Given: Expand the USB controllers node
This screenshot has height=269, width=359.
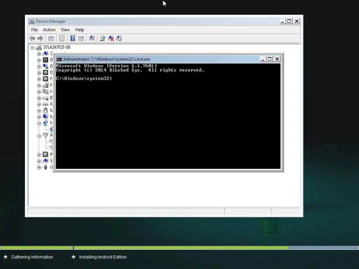Looking at the screenshot, I should click(x=39, y=167).
